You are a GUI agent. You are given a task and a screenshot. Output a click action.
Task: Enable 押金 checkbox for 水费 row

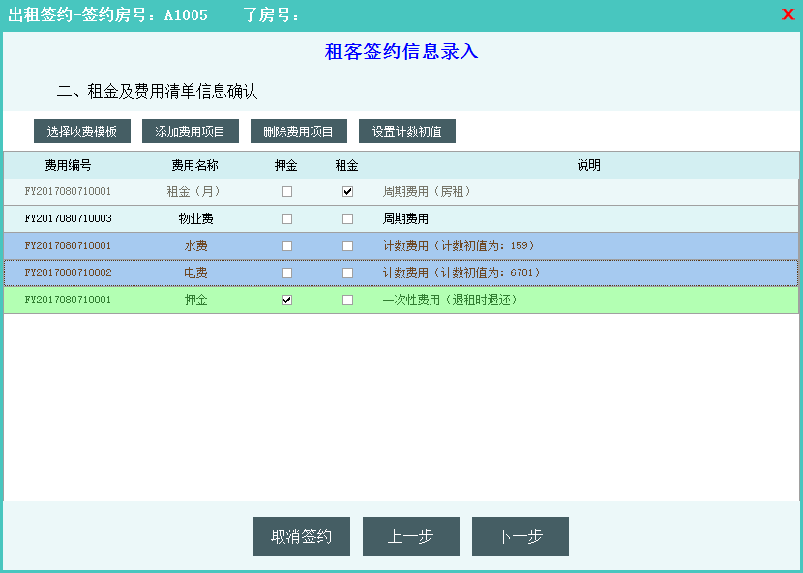pyautogui.click(x=286, y=246)
